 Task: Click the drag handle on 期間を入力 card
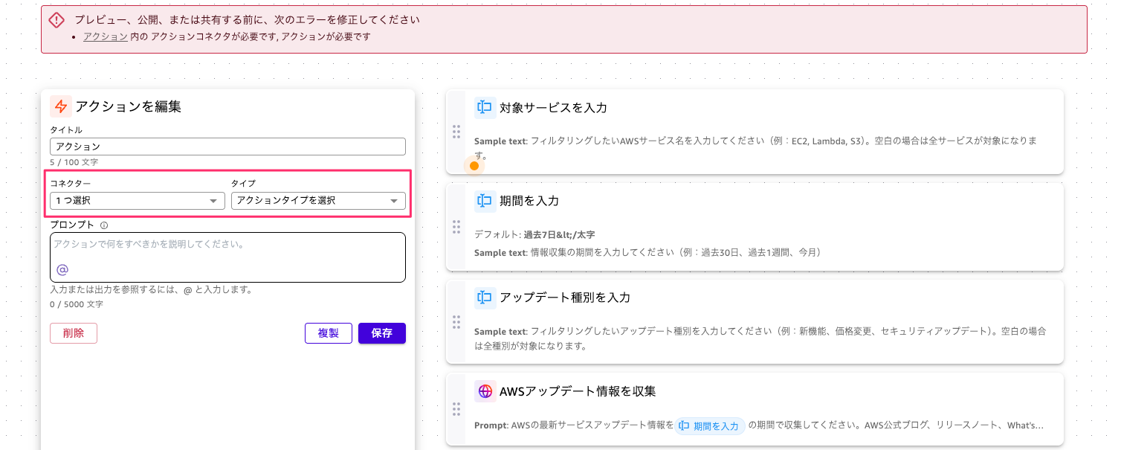456,227
